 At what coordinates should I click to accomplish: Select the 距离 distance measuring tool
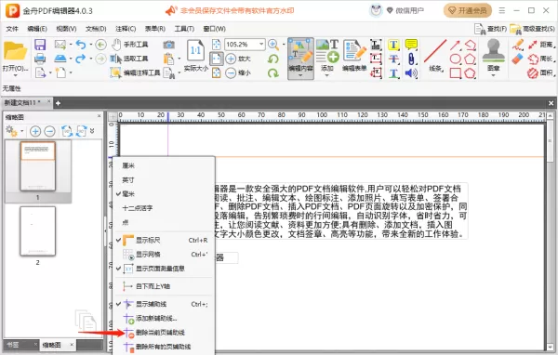[x=541, y=45]
